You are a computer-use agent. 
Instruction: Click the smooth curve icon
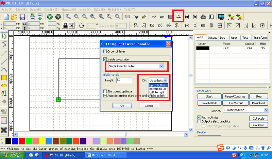154,17
